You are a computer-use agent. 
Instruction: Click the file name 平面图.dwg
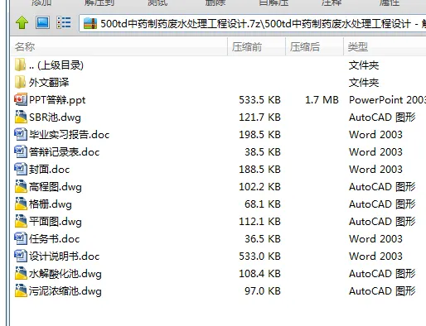point(56,222)
